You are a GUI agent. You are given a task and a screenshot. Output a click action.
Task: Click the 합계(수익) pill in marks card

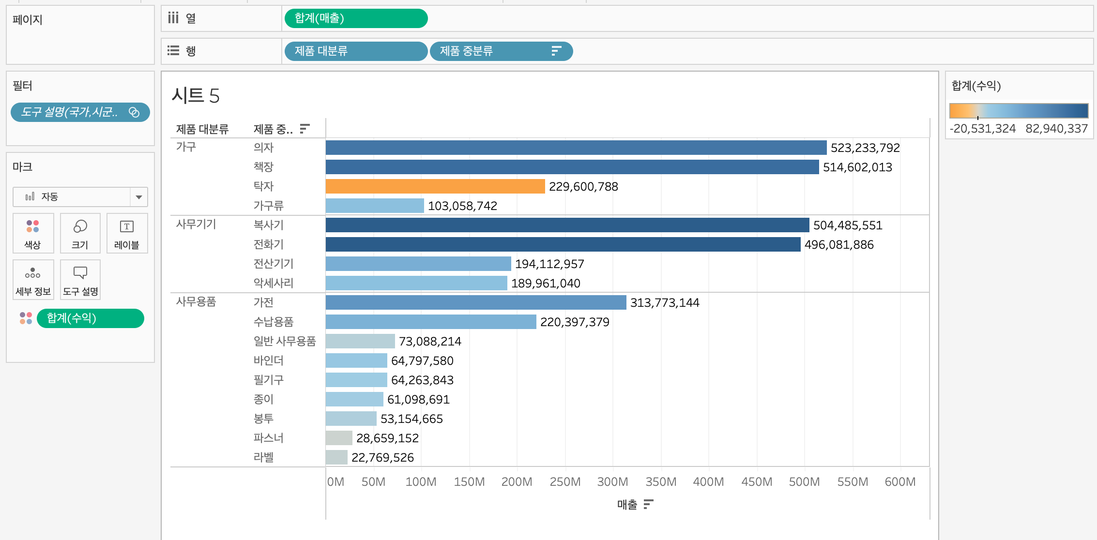click(x=91, y=318)
